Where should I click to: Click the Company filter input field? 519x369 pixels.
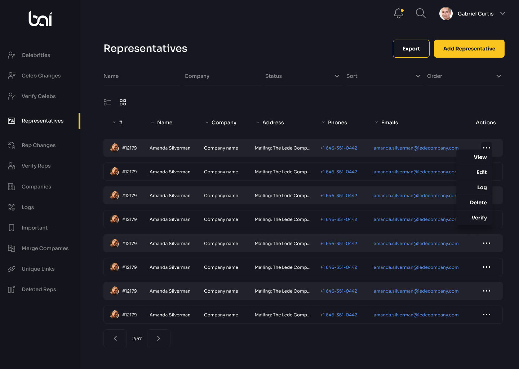pos(222,76)
